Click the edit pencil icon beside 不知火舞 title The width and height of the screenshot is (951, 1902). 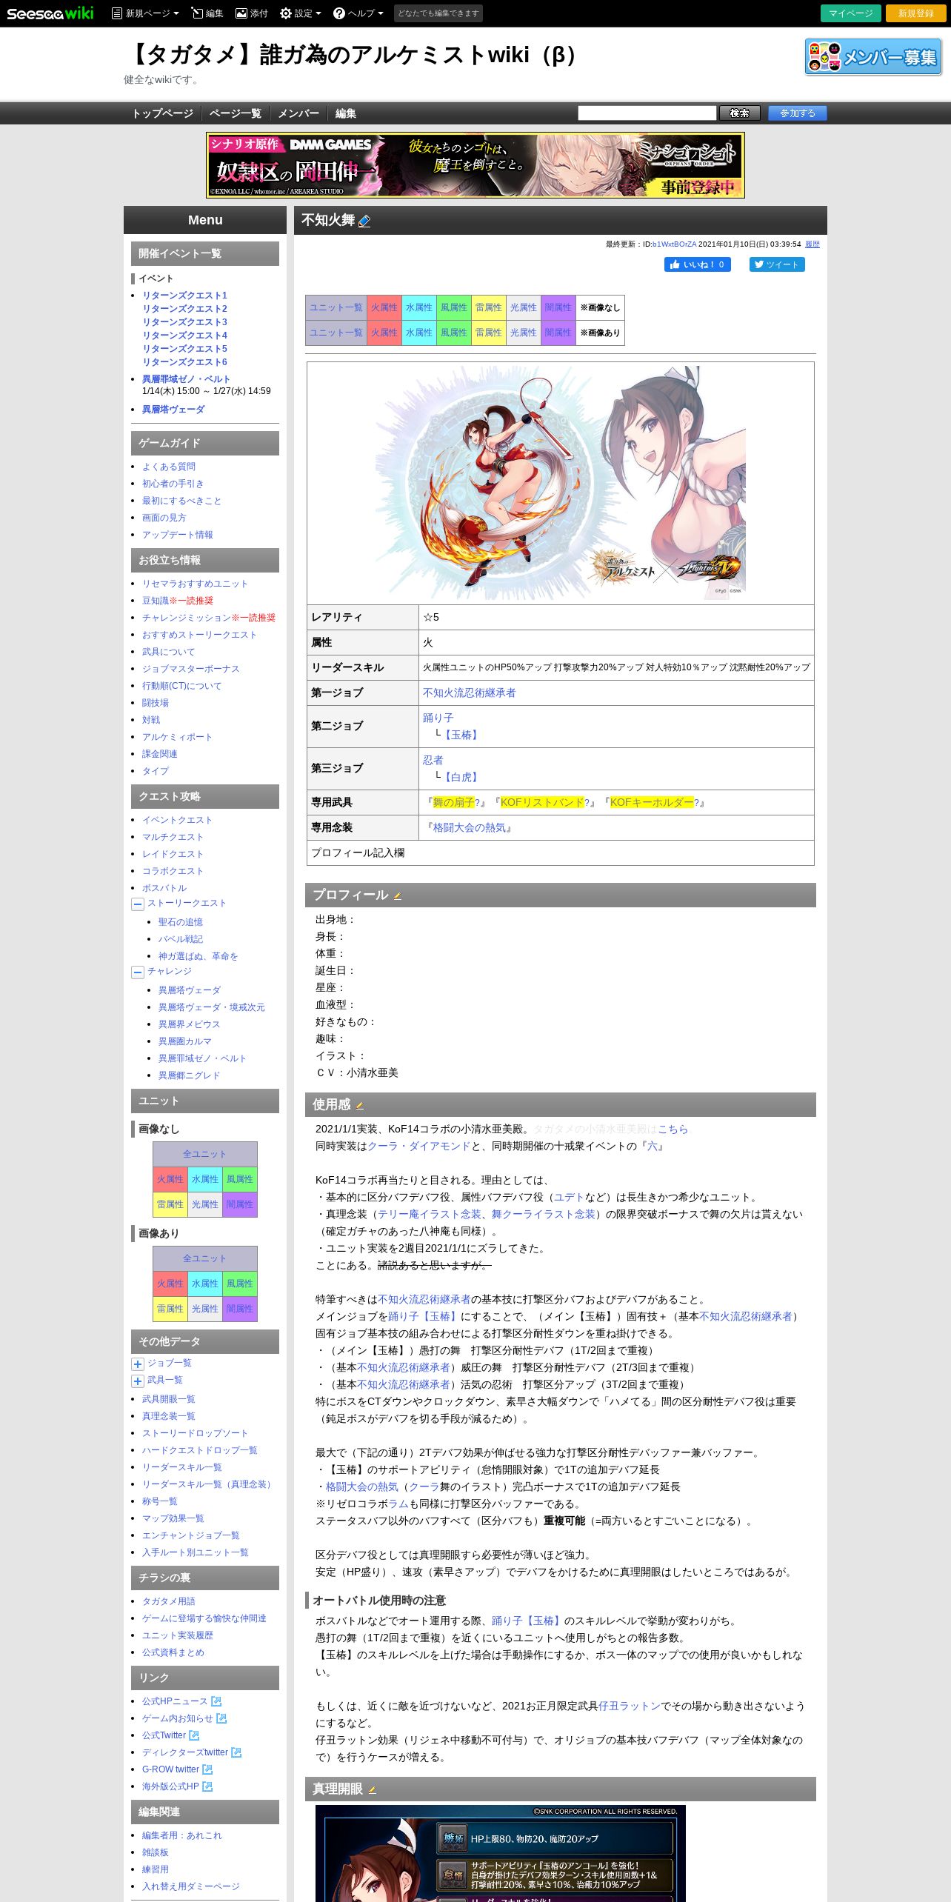[364, 221]
